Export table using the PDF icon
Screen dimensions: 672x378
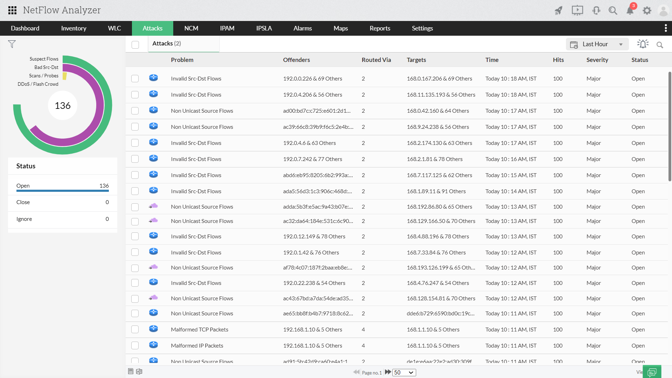click(131, 372)
